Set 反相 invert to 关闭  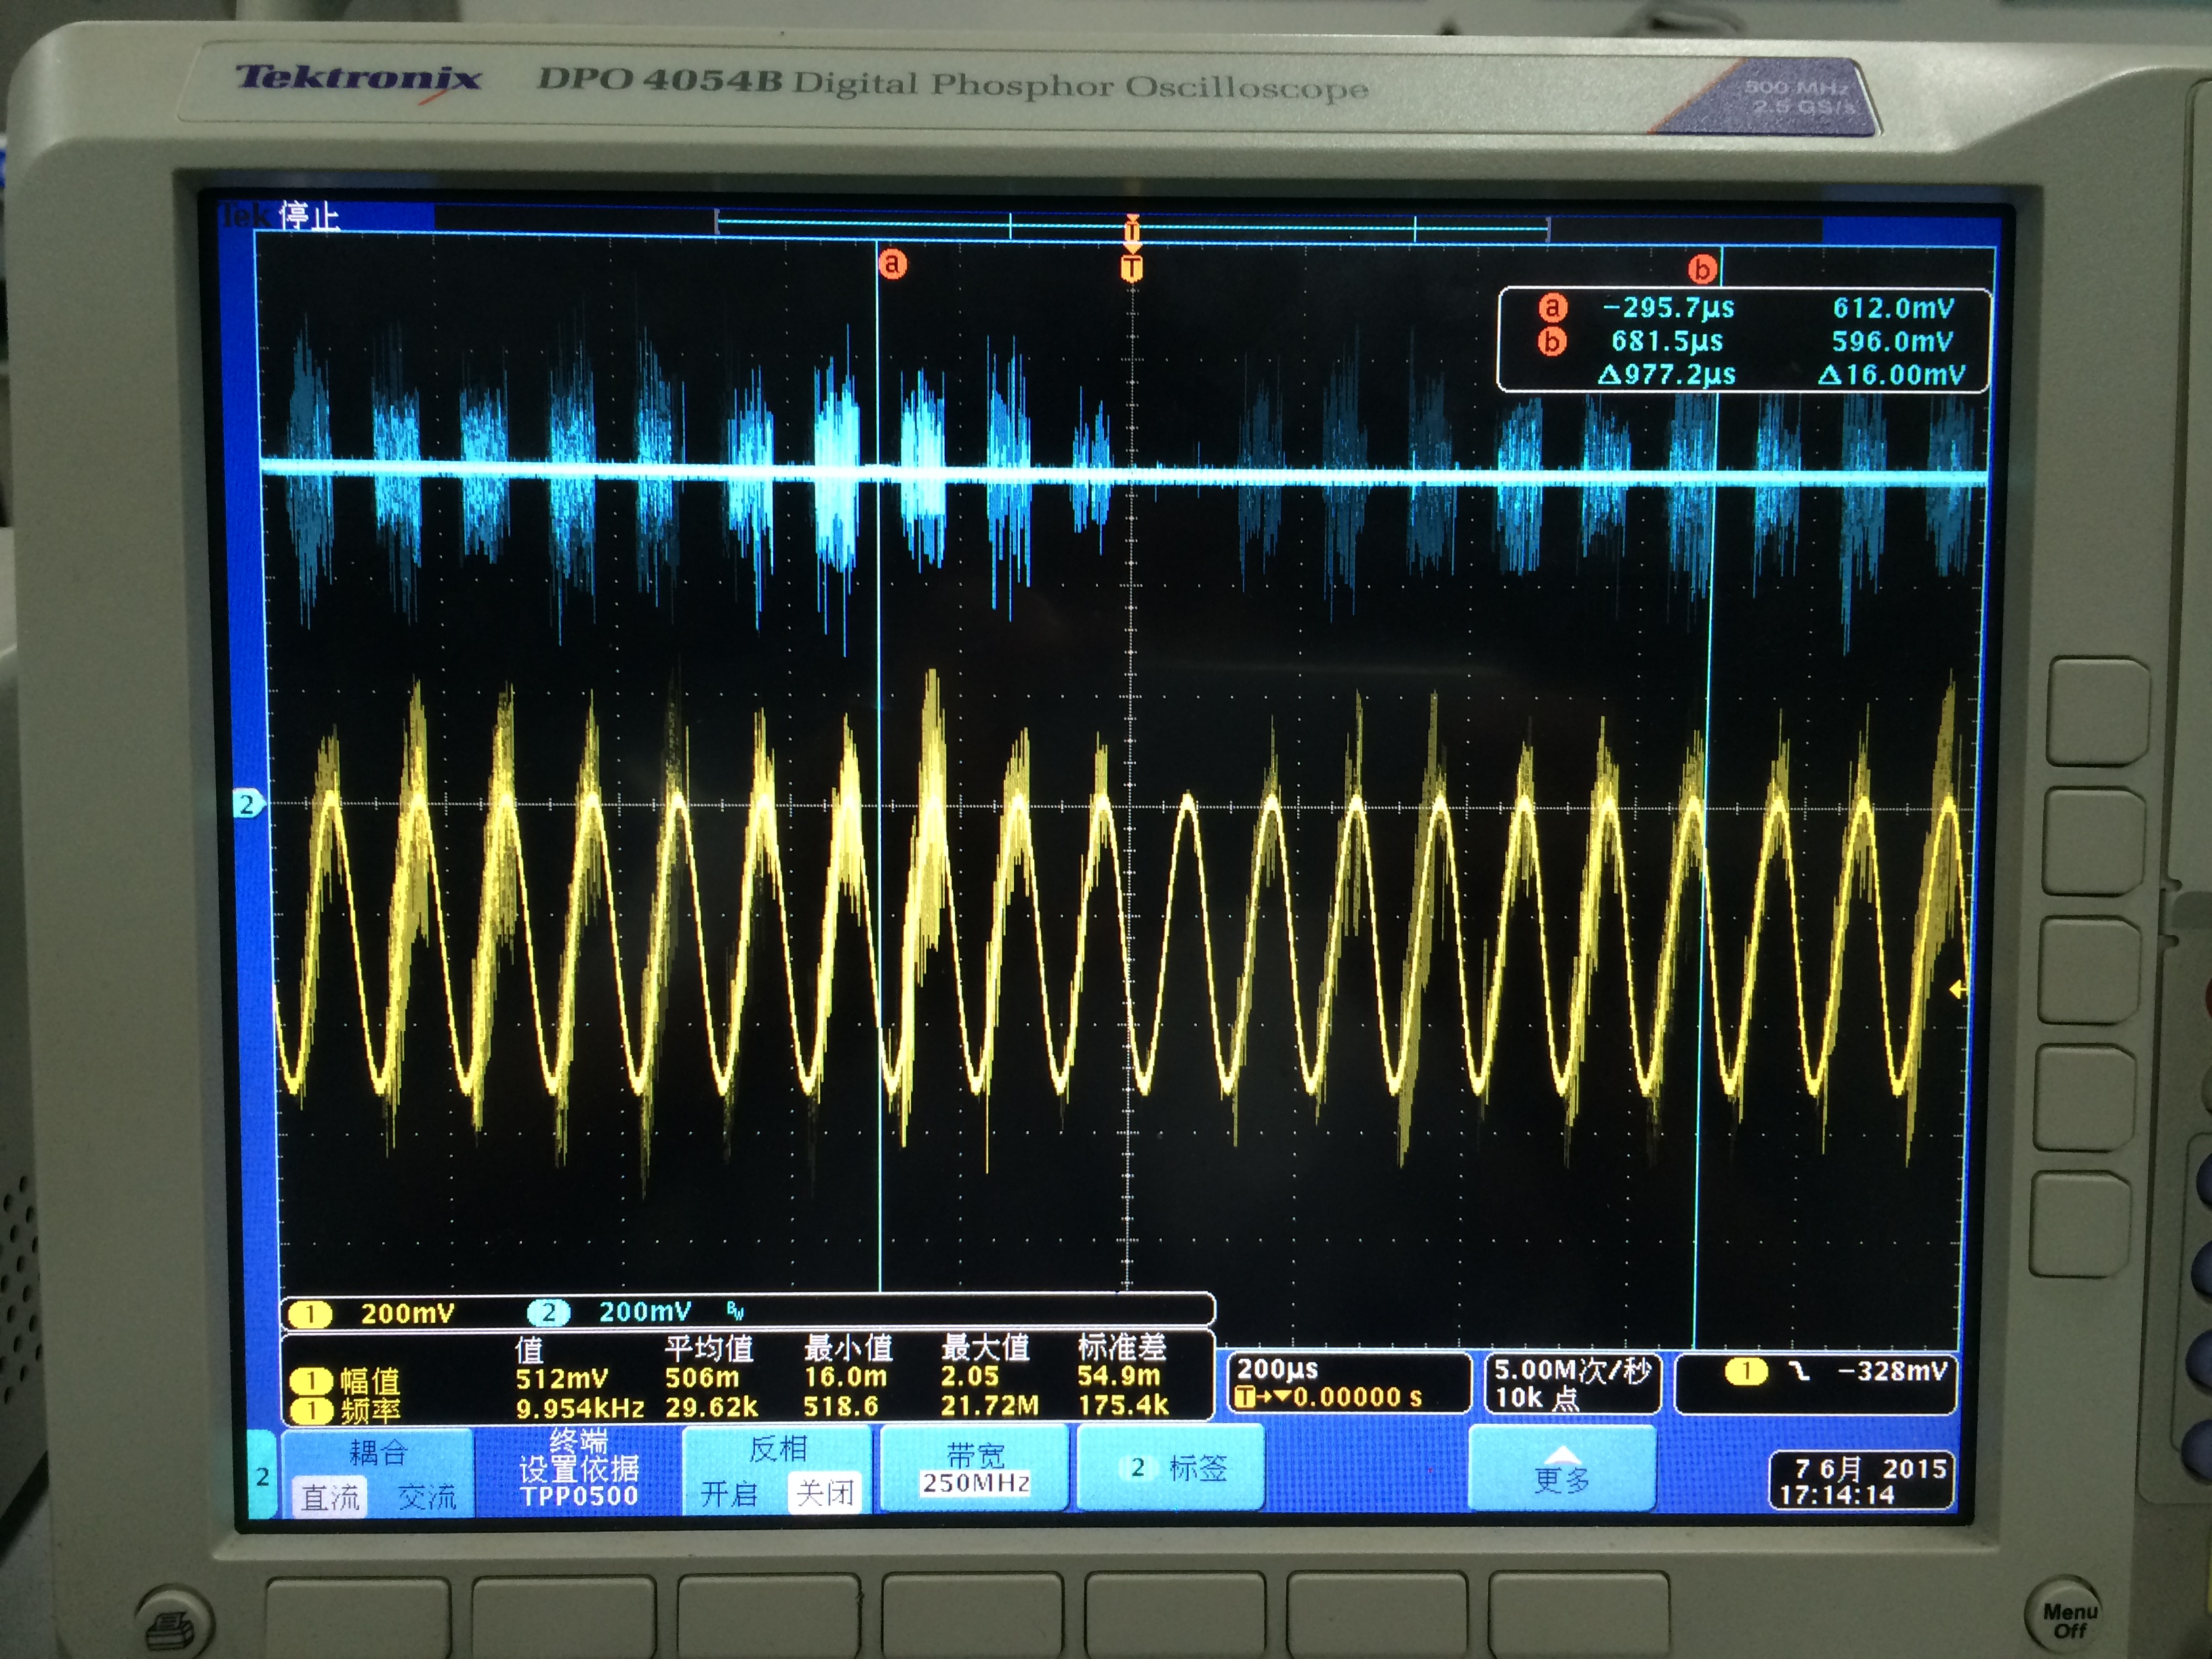[825, 1493]
